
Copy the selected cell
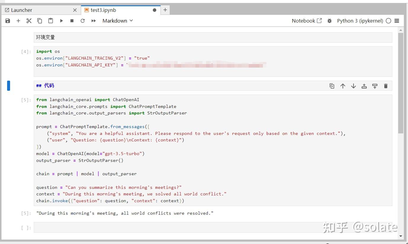40,21
